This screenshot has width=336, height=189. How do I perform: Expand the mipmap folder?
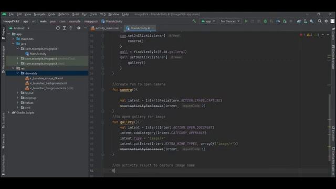(17, 98)
